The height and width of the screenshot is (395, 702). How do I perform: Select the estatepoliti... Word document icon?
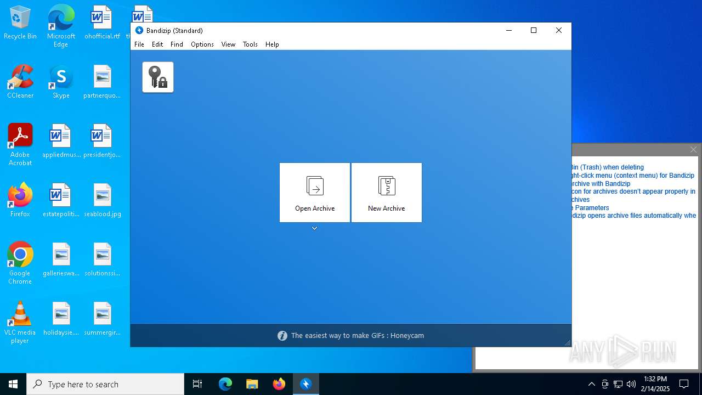[61, 200]
